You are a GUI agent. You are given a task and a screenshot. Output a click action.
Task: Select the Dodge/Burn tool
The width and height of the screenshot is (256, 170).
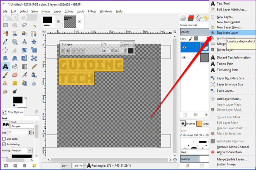pos(15,91)
